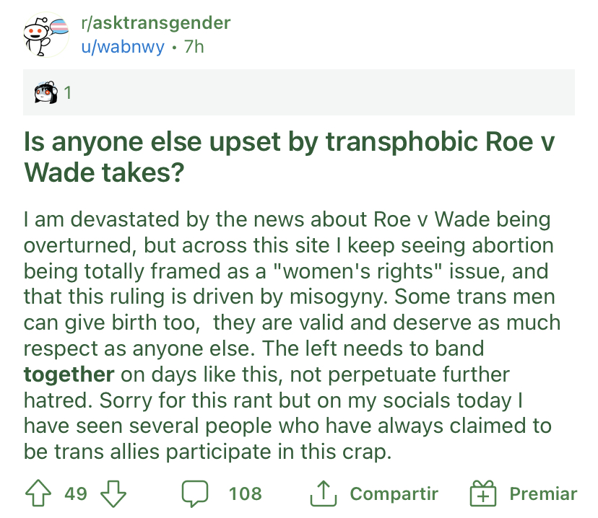This screenshot has width=598, height=518.
Task: Click the Compartir share label
Action: (394, 493)
